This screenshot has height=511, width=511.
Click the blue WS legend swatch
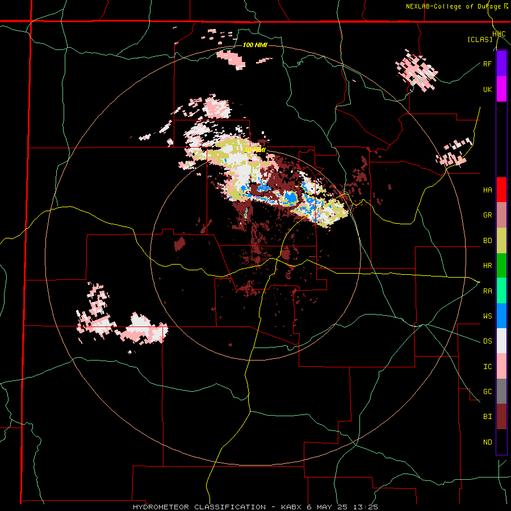[x=501, y=316]
